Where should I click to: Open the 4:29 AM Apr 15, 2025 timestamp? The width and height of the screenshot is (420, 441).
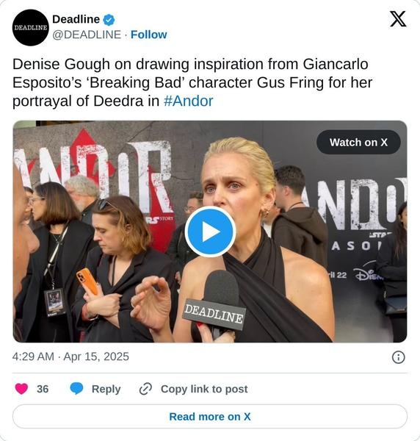(70, 356)
